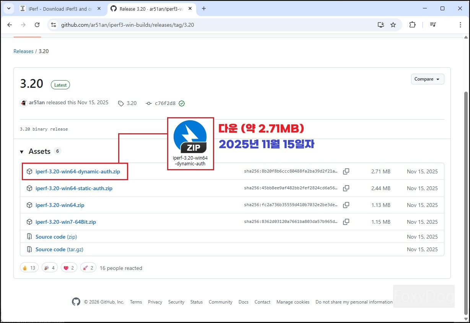Image resolution: width=470 pixels, height=323 pixels.
Task: Select the Release 3.20 GitHub tab
Action: click(x=152, y=8)
